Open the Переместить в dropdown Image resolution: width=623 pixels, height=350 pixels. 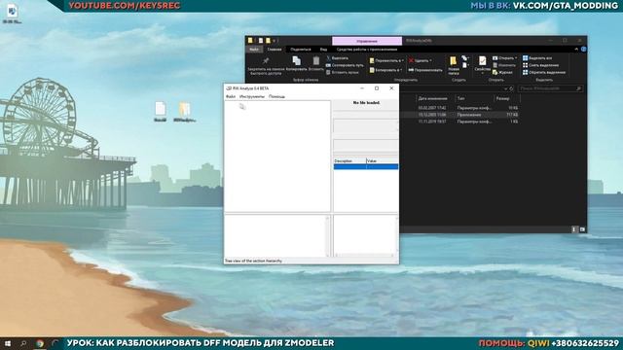[386, 60]
